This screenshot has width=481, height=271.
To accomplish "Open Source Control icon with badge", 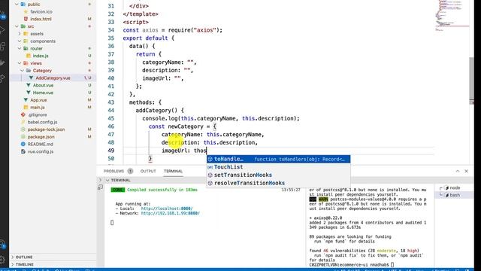I will [3, 15].
